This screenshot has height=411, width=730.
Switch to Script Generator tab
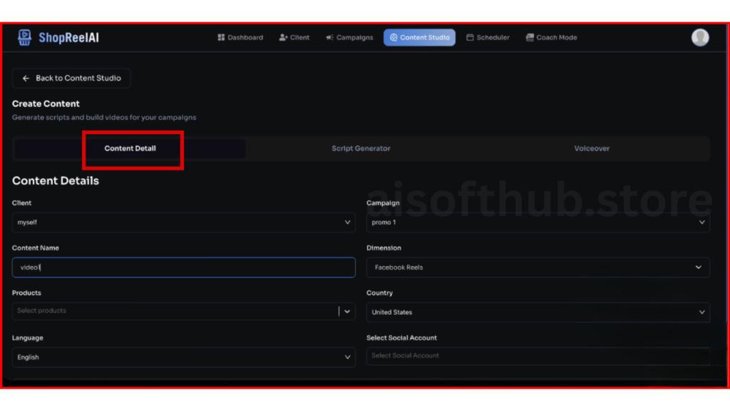(x=361, y=149)
